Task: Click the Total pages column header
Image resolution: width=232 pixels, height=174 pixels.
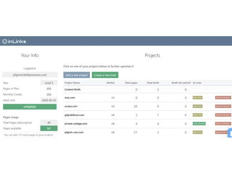Action: tap(131, 83)
